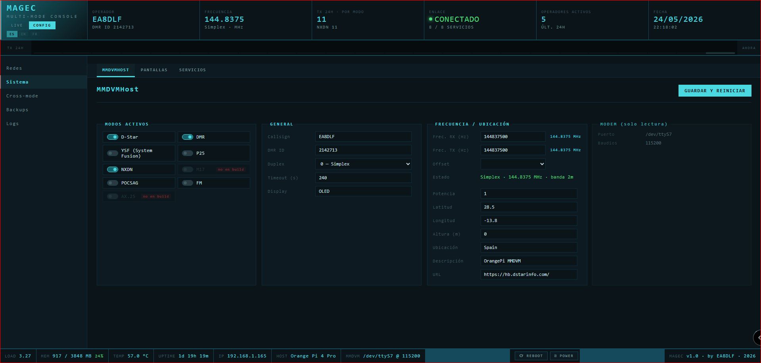761x363 pixels.
Task: Select FR language
Action: (35, 34)
